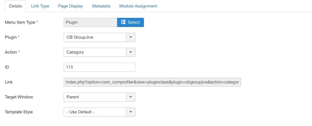312x126 pixels.
Task: Select the Details tab
Action: (x=16, y=6)
